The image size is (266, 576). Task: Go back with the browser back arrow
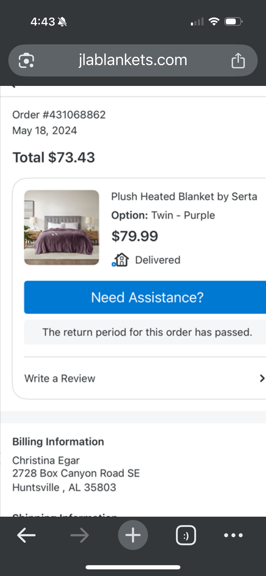[26, 535]
